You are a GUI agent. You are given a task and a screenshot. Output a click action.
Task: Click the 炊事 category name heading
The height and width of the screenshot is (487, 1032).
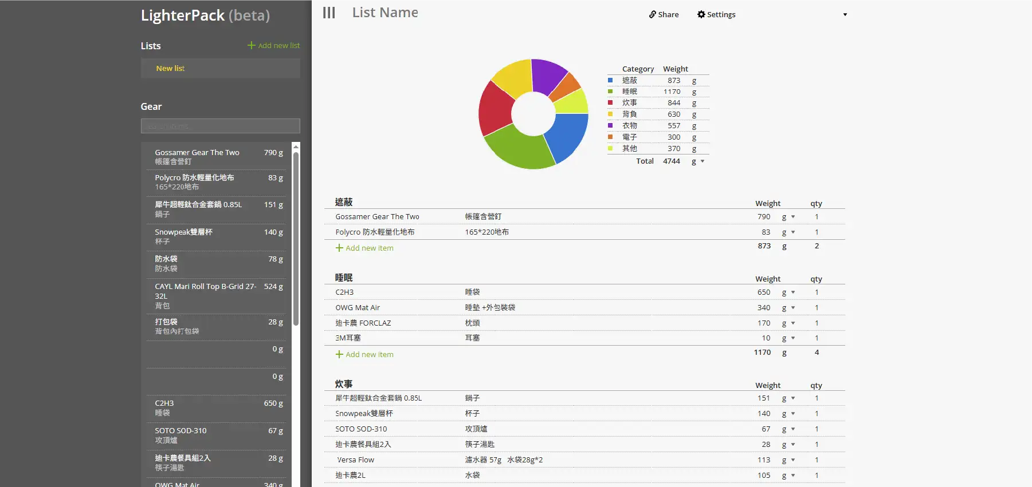[x=344, y=384]
